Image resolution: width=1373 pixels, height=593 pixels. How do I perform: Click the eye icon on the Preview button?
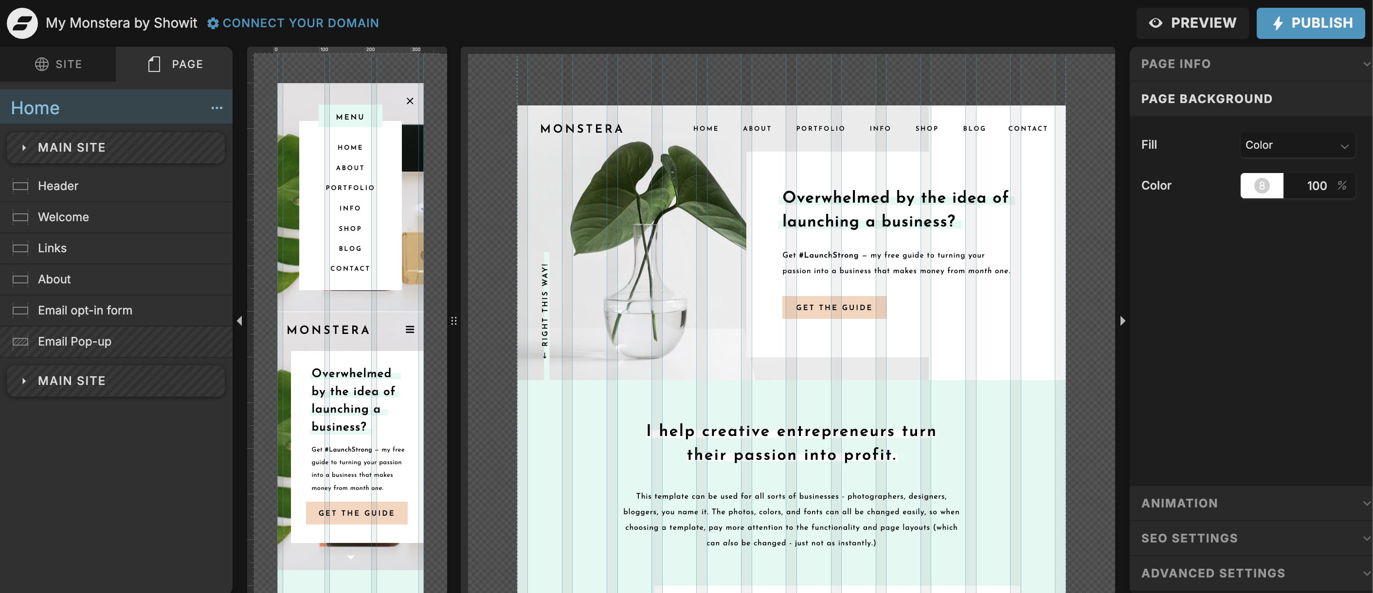[1156, 23]
